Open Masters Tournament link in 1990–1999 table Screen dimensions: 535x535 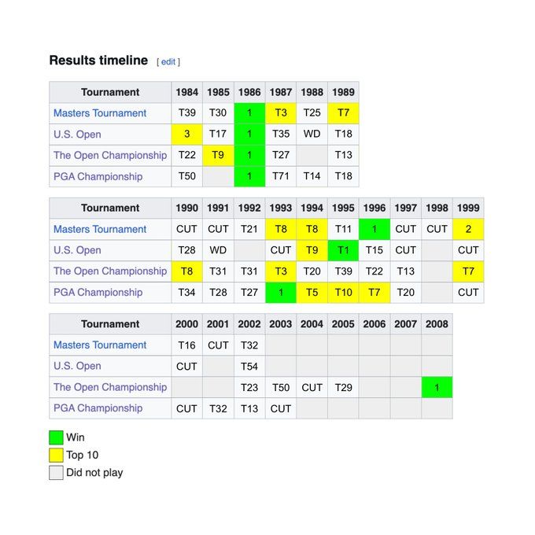tap(100, 229)
